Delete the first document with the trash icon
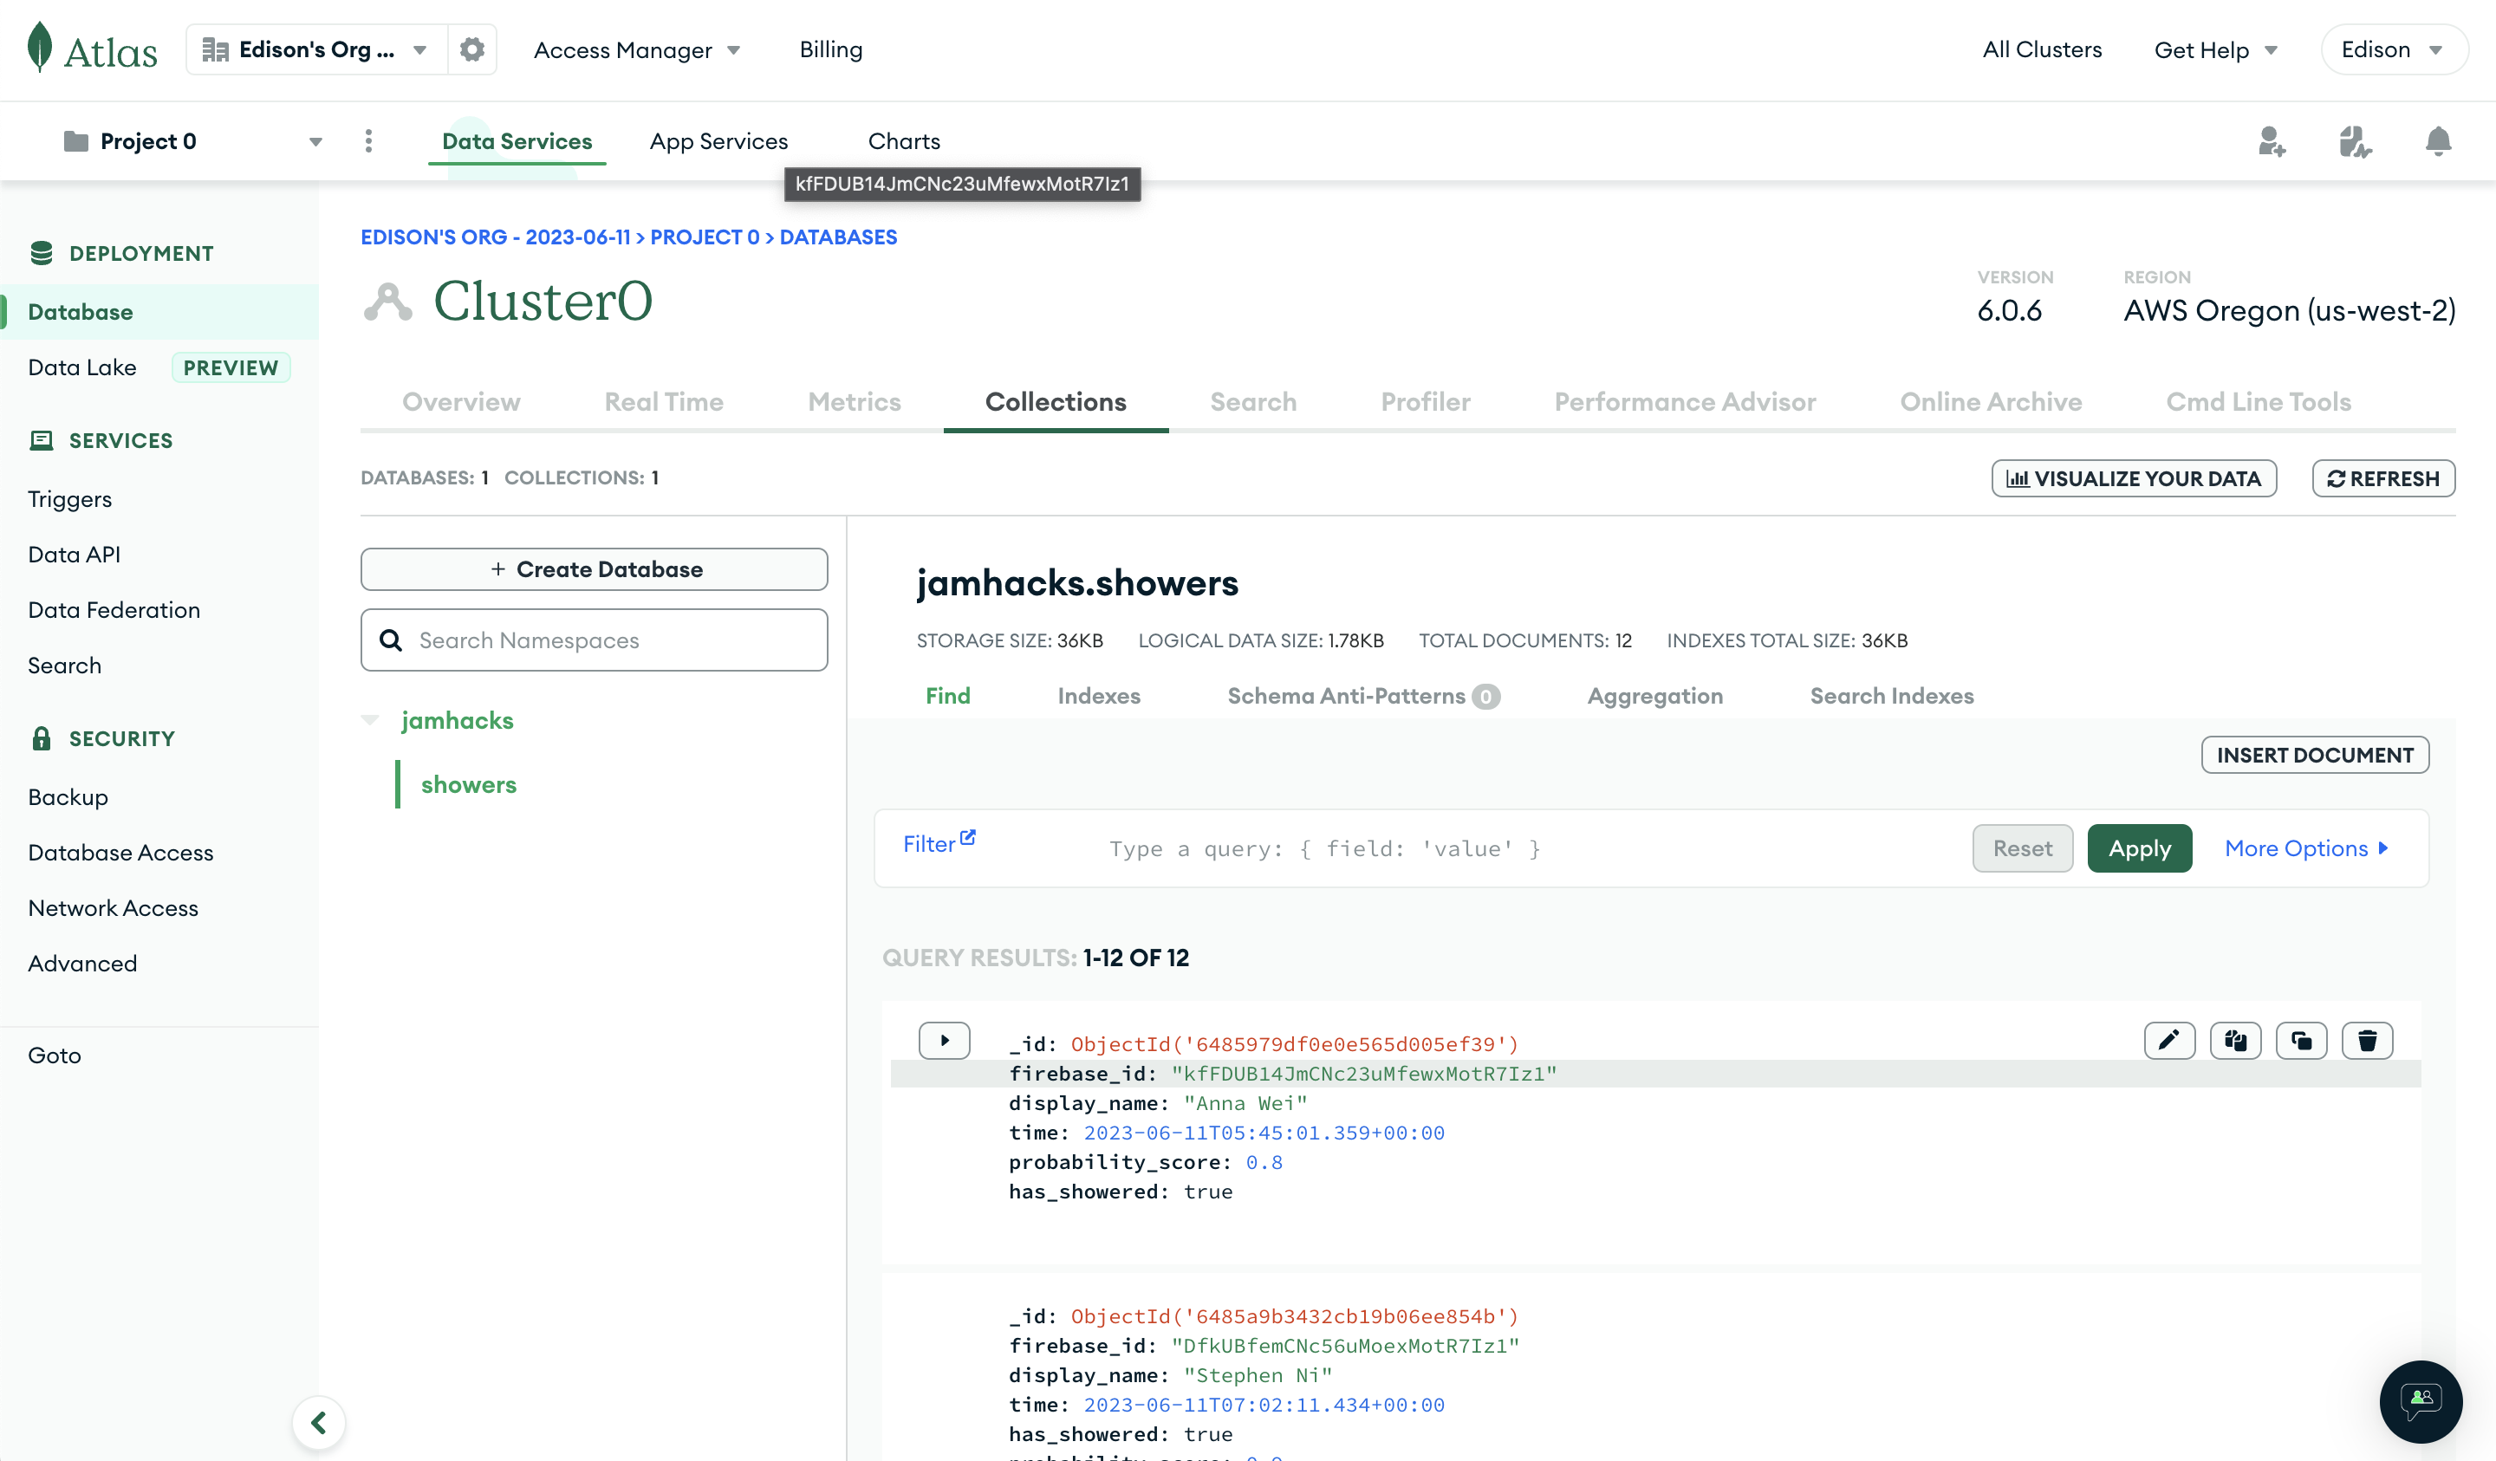Screen dimensions: 2496x1461 coord(2366,1040)
